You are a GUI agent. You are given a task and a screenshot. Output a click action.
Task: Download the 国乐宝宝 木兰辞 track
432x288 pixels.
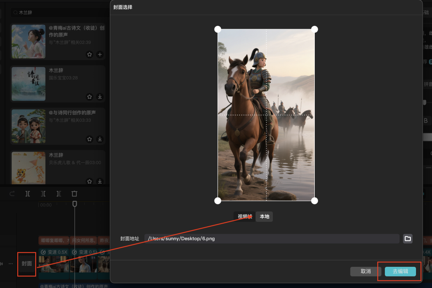point(100,97)
